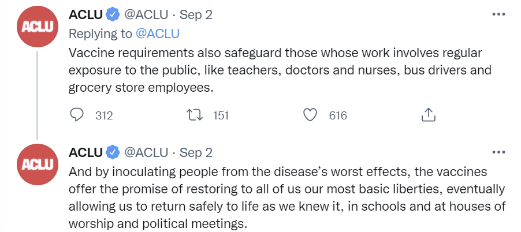521x232 pixels.
Task: Open three-dot more menu on inoculating tweet
Action: coord(498,152)
